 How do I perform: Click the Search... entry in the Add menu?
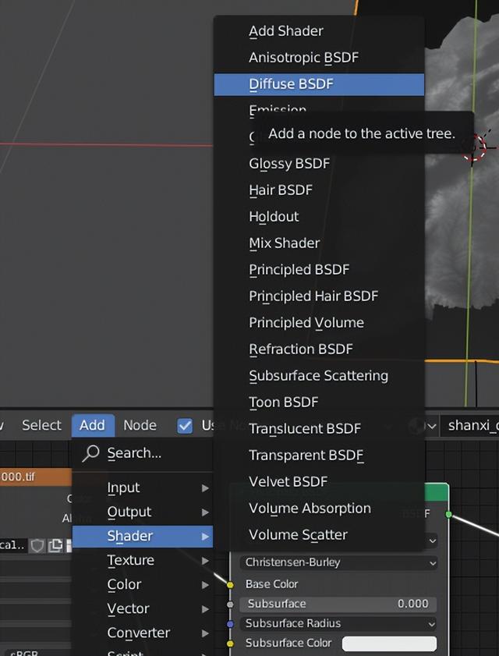pyautogui.click(x=142, y=453)
